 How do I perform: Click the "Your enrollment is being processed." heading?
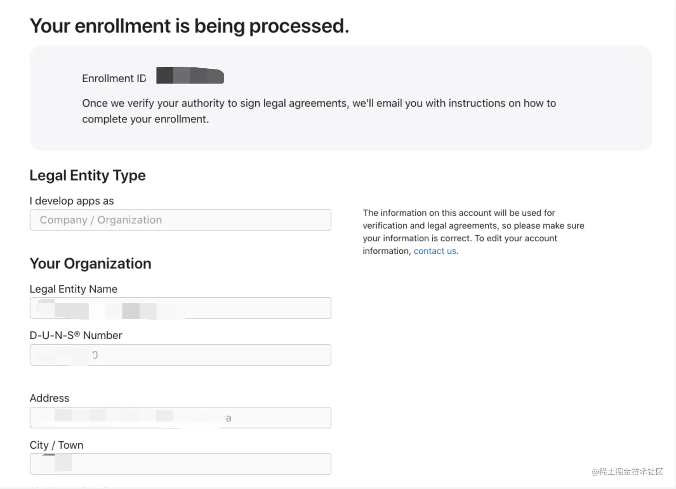(x=189, y=26)
